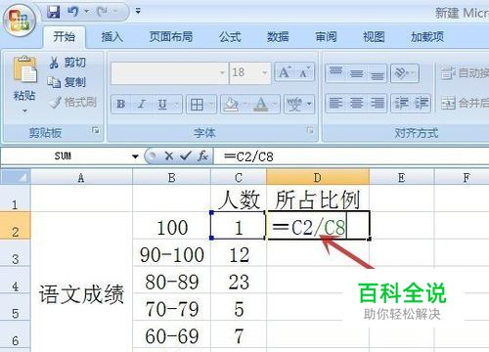Open the Office button menu

[19, 20]
